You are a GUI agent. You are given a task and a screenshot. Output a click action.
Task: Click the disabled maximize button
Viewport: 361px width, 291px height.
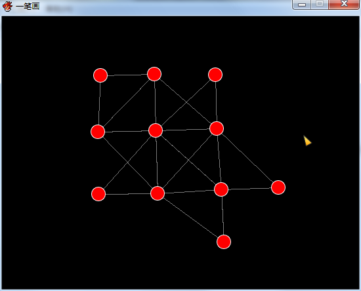[x=320, y=4]
